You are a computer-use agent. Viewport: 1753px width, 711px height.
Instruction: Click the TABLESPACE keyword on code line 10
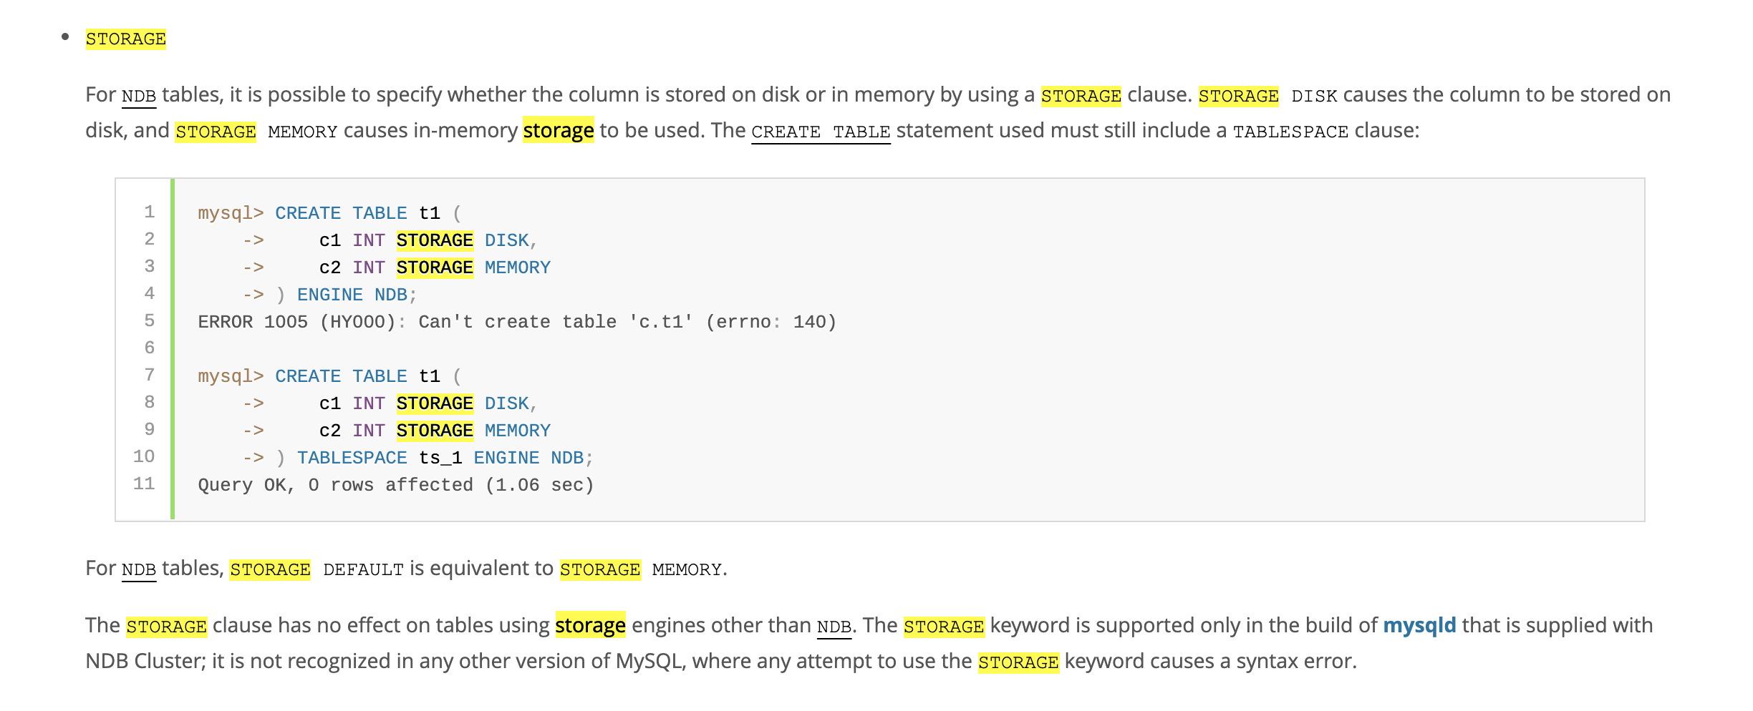click(352, 458)
